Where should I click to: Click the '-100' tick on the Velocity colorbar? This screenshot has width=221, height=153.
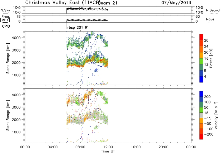(x=209, y=129)
